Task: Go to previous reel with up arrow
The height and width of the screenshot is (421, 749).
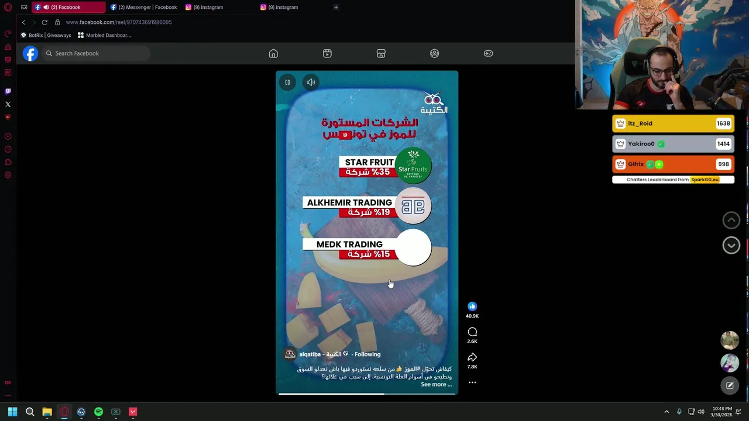Action: [731, 220]
